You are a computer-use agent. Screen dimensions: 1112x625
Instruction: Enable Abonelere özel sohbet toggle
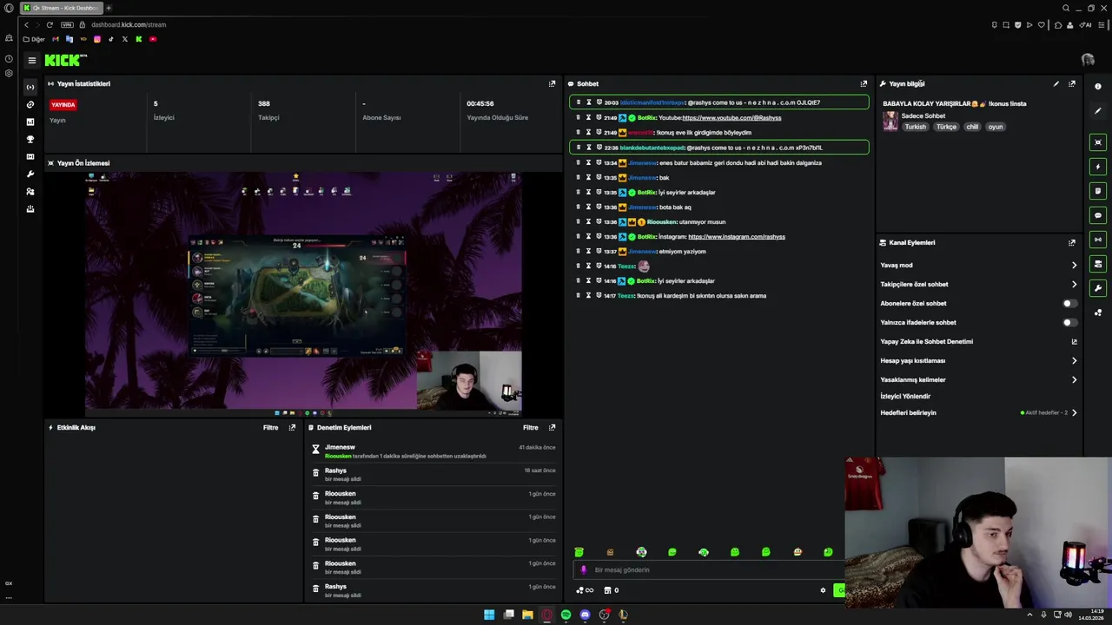(1070, 303)
